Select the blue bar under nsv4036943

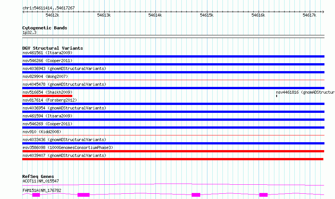[x=173, y=72]
